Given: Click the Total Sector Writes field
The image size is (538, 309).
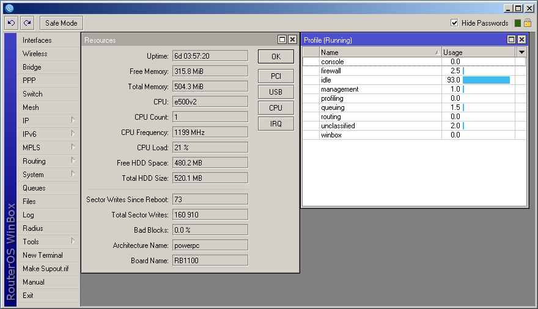Looking at the screenshot, I should [210, 214].
